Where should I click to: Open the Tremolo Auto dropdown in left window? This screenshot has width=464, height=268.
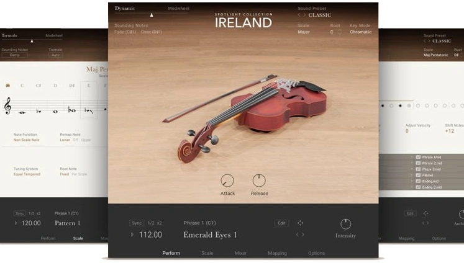pyautogui.click(x=55, y=55)
